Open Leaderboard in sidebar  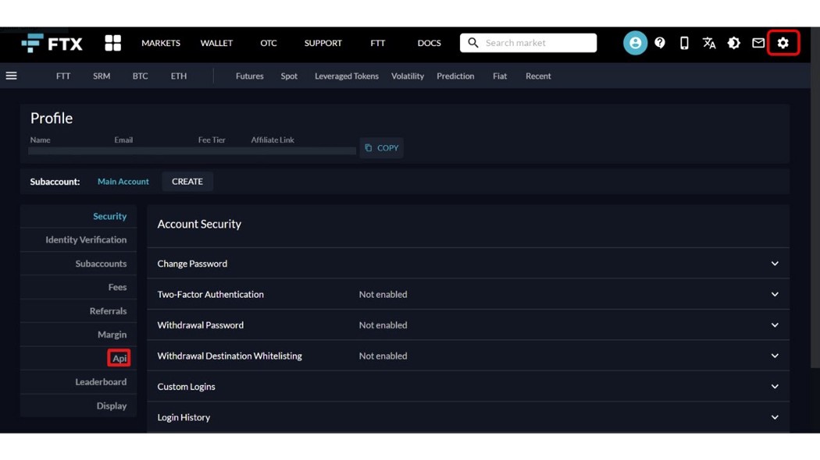[x=101, y=382]
